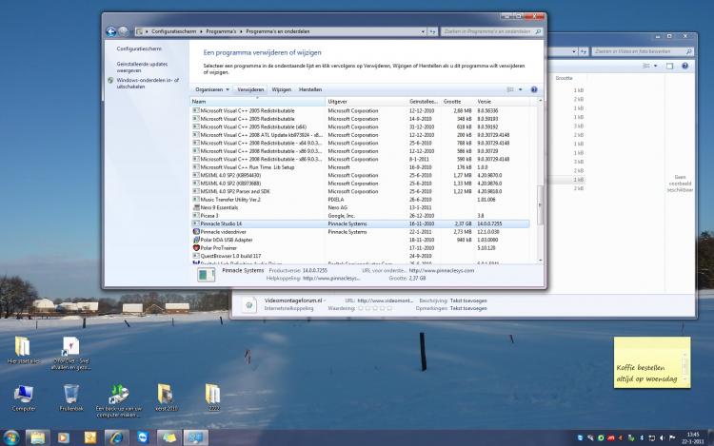This screenshot has height=446, width=714.
Task: Open the help icon in the toolbar
Action: point(534,89)
